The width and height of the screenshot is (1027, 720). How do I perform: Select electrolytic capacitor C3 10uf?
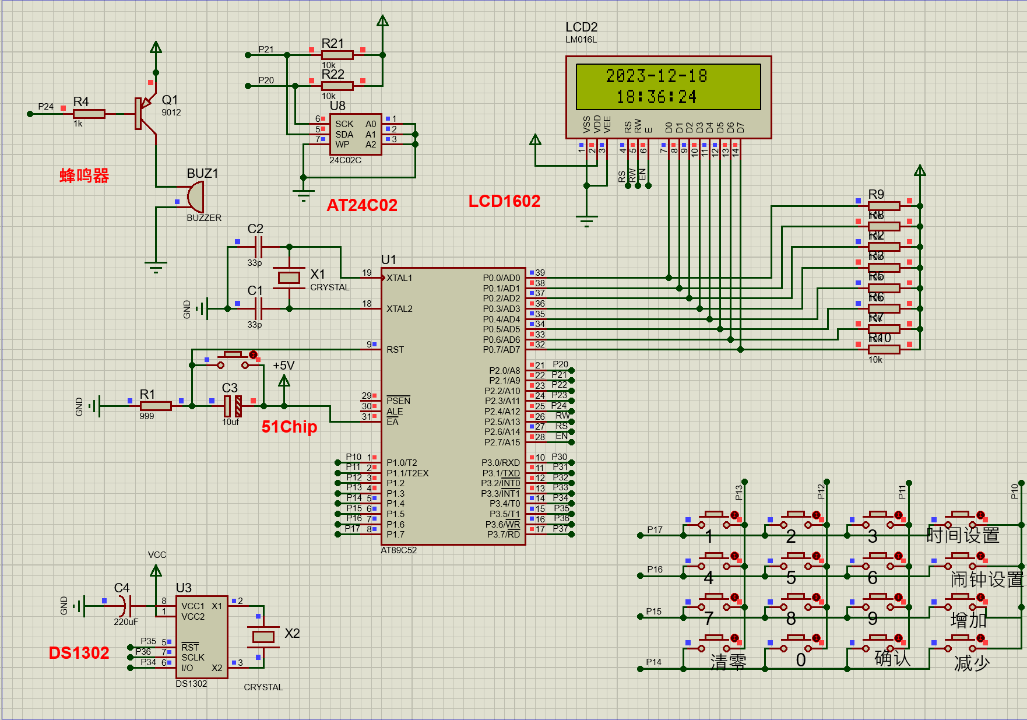pos(233,406)
